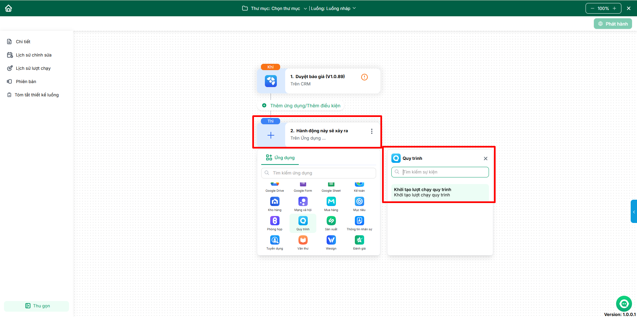Click Thêm ứng dụng/Thêm điều kiện link
Screen dimensions: 637x317
coord(305,106)
